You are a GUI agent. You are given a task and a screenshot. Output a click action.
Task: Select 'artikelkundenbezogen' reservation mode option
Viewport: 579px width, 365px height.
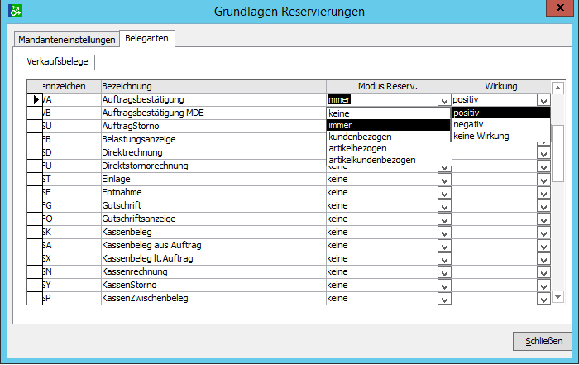[x=371, y=160]
